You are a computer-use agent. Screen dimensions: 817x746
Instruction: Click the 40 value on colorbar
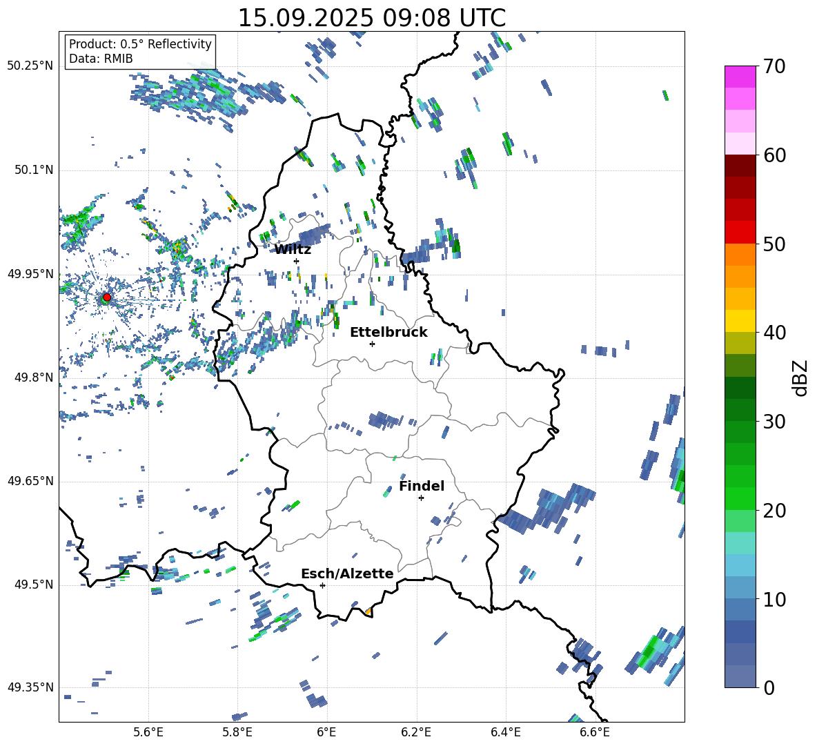click(x=774, y=333)
